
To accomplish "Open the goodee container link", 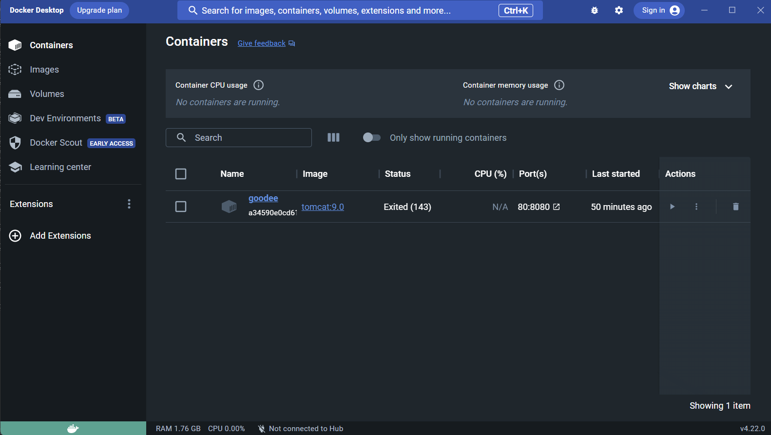I will pyautogui.click(x=263, y=198).
